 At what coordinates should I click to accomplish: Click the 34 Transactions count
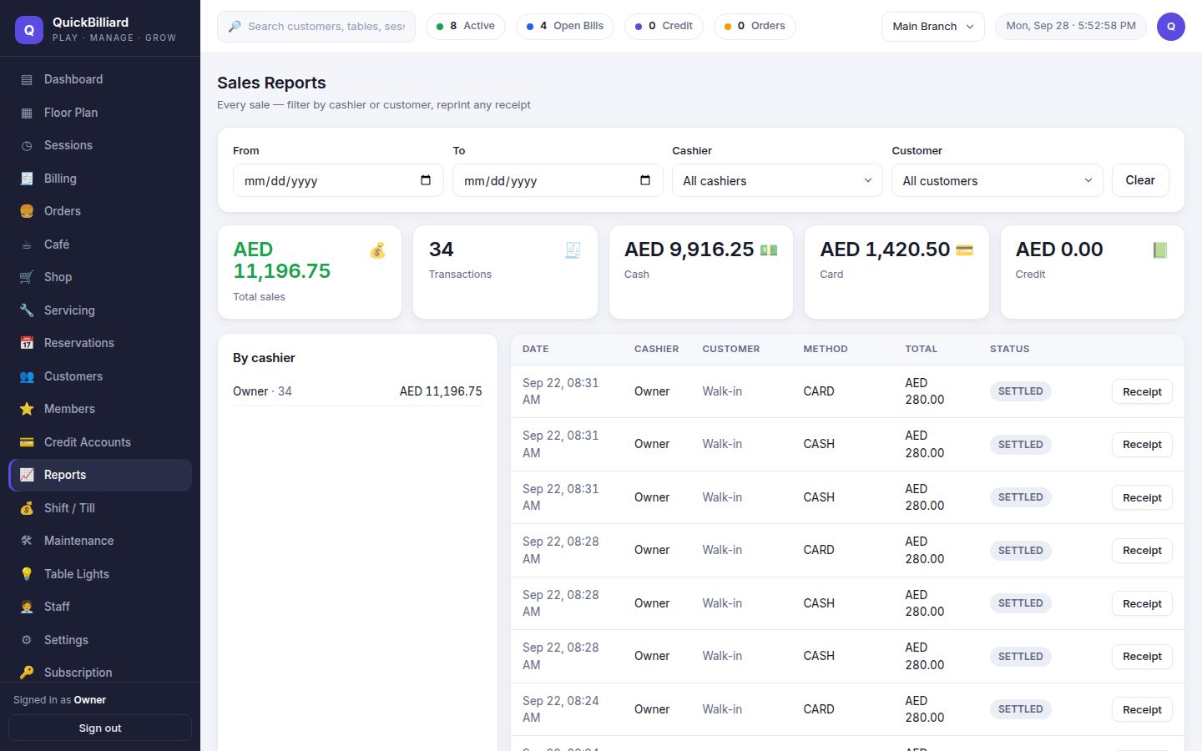pyautogui.click(x=441, y=249)
